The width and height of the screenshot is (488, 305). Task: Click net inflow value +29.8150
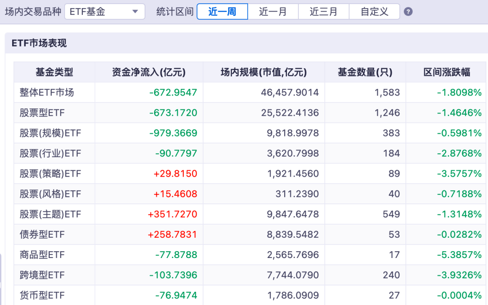click(x=175, y=174)
